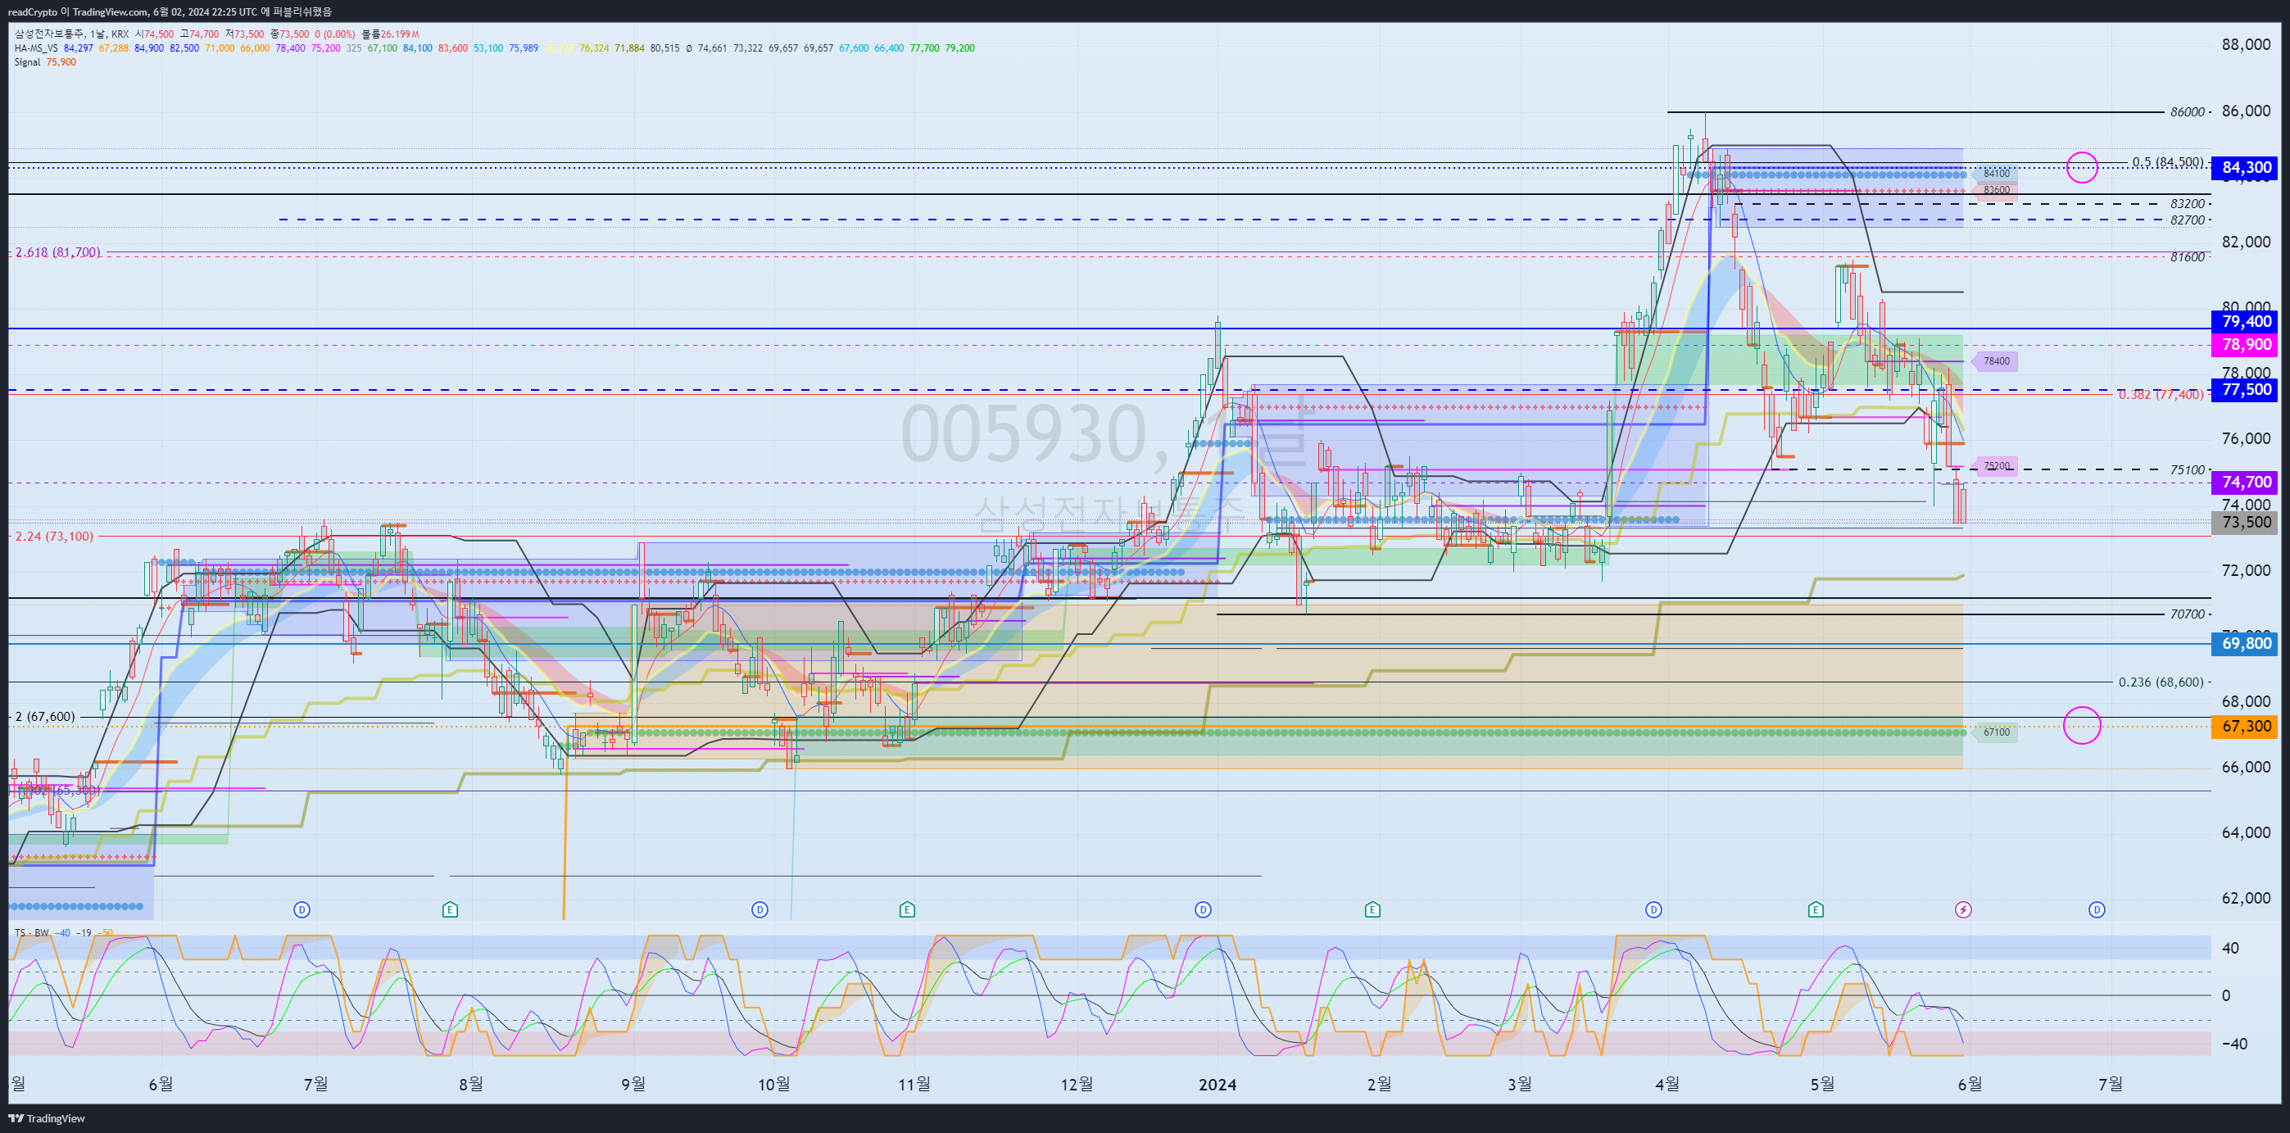Click the earnings E marker before 2월
The width and height of the screenshot is (2290, 1133).
click(x=1373, y=909)
